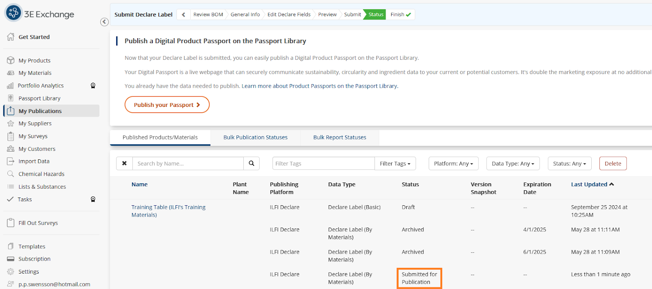This screenshot has width=652, height=289.
Task: Clear the search with the X button
Action: click(124, 163)
